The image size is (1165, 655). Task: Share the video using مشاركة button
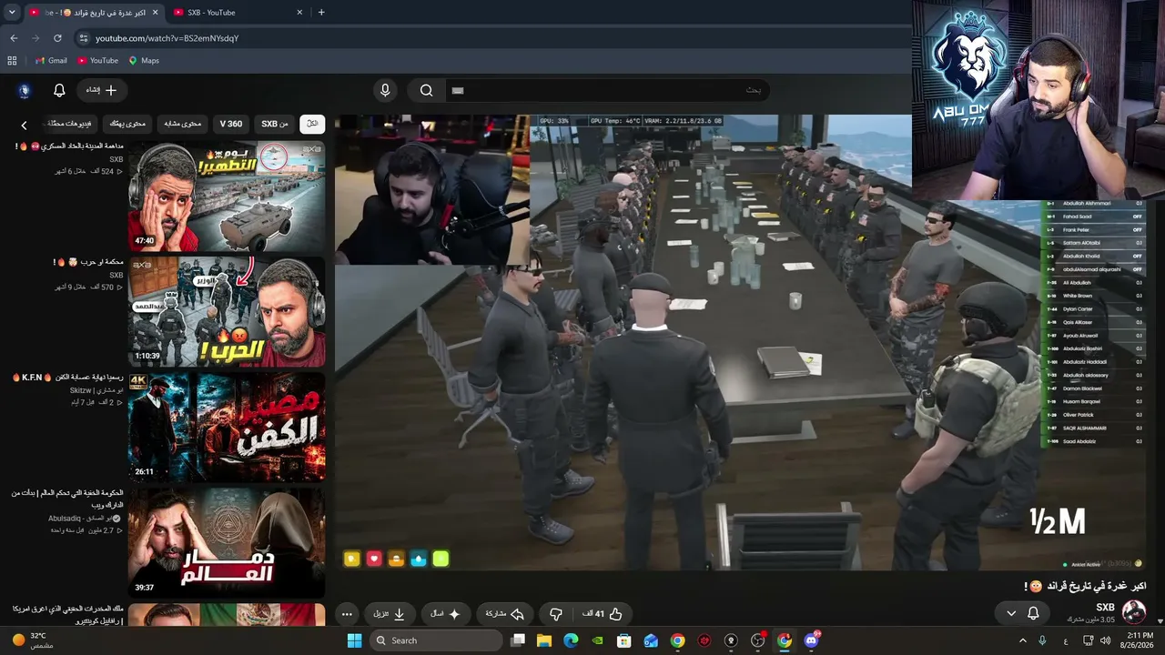pyautogui.click(x=504, y=614)
